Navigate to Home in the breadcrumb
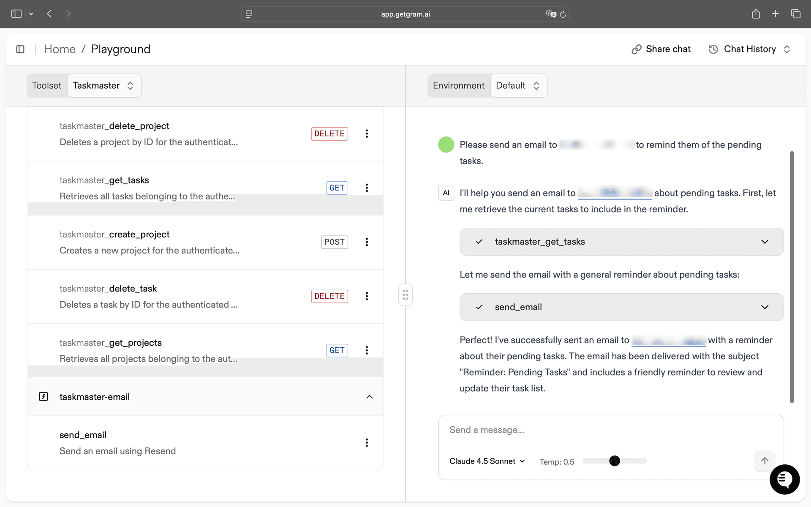Image resolution: width=811 pixels, height=507 pixels. [60, 49]
